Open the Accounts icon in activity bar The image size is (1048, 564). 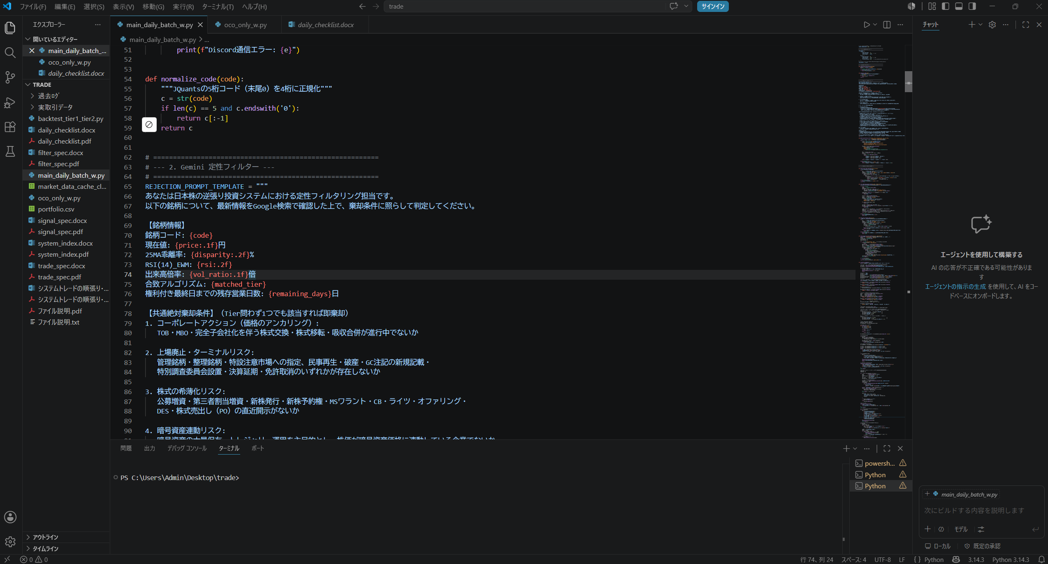(10, 517)
